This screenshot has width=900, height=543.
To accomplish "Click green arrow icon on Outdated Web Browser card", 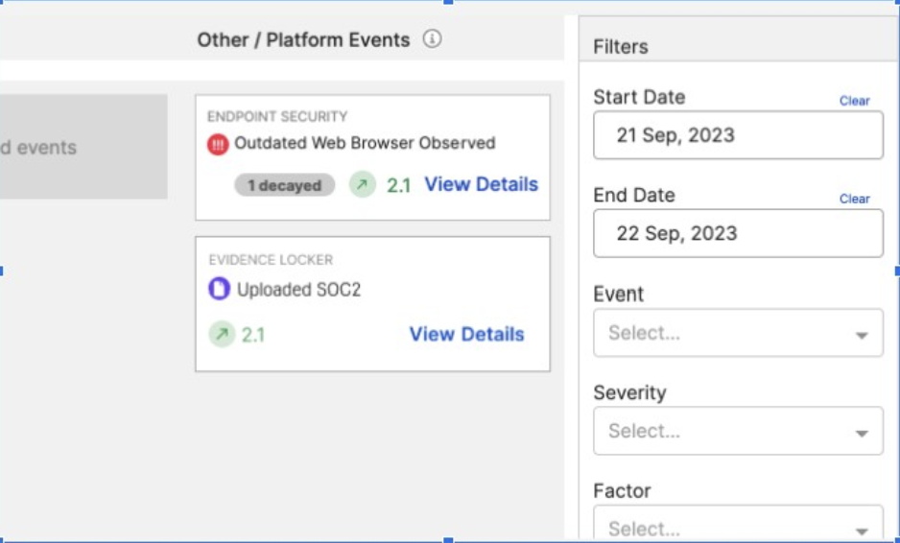I will (362, 184).
